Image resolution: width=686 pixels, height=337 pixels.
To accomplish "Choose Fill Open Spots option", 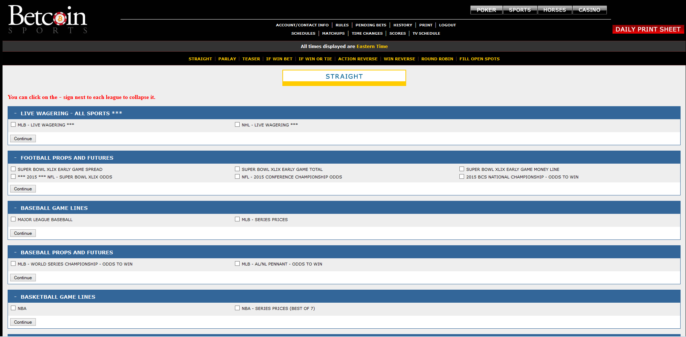I will pyautogui.click(x=479, y=59).
